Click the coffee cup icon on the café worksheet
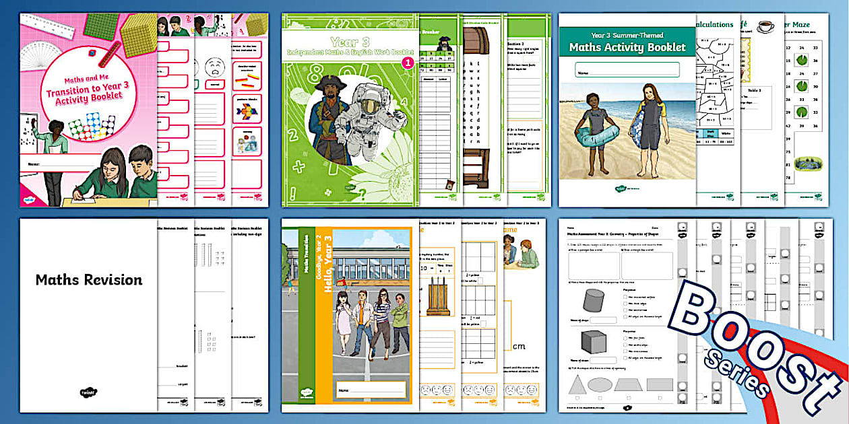 coord(764,26)
